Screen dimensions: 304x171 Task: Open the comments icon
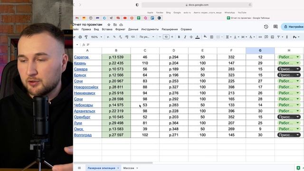point(275,27)
